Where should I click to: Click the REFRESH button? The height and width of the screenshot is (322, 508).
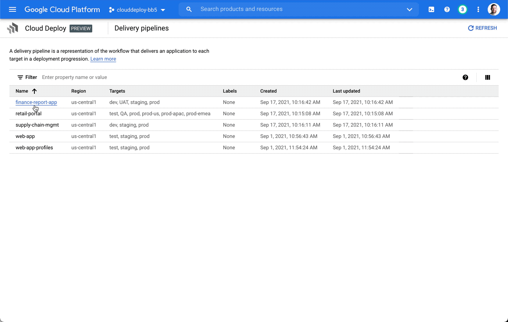pos(483,28)
